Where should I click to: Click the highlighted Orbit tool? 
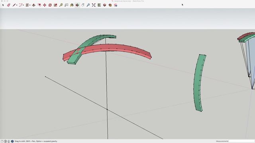point(77,5)
